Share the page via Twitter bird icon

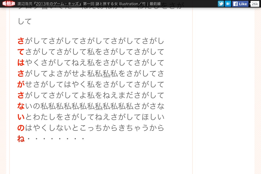pyautogui.click(x=221, y=4)
